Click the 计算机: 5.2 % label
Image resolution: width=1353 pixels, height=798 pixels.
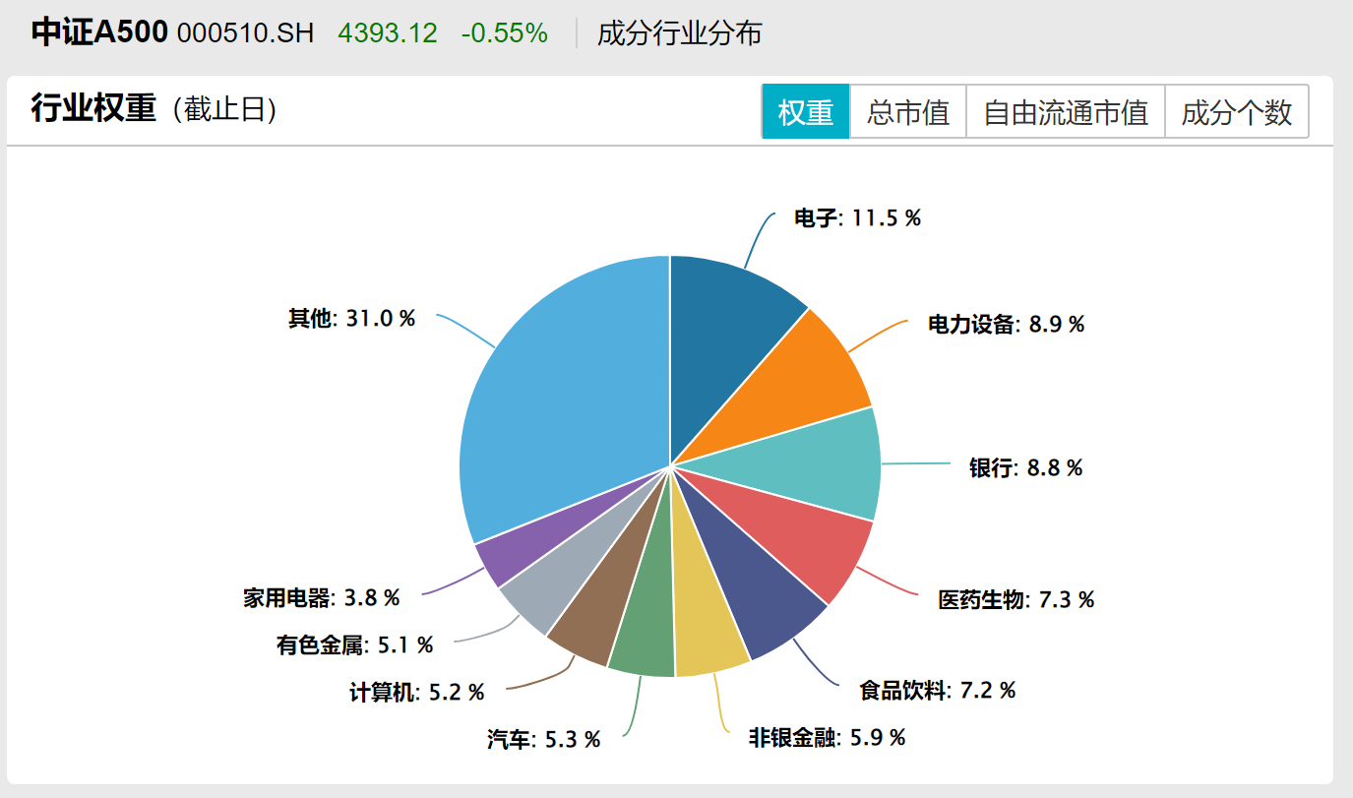(x=416, y=692)
